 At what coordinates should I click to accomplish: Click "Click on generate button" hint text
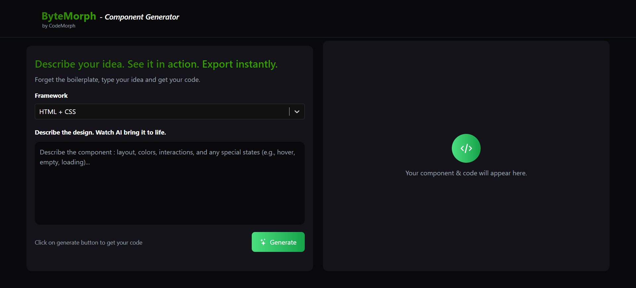88,243
